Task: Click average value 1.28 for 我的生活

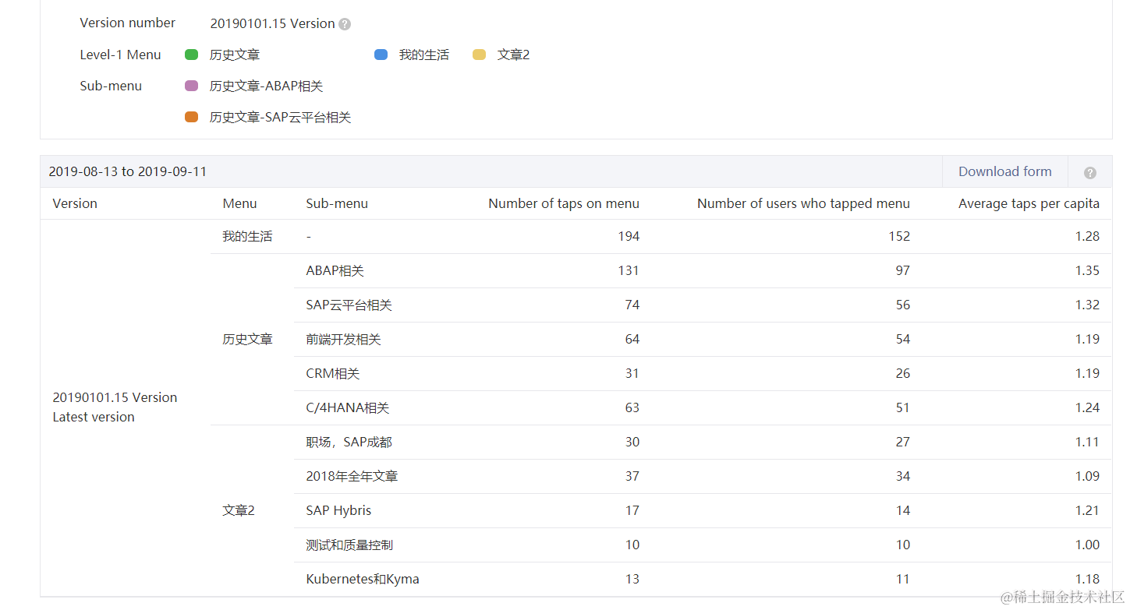Action: [x=1087, y=236]
